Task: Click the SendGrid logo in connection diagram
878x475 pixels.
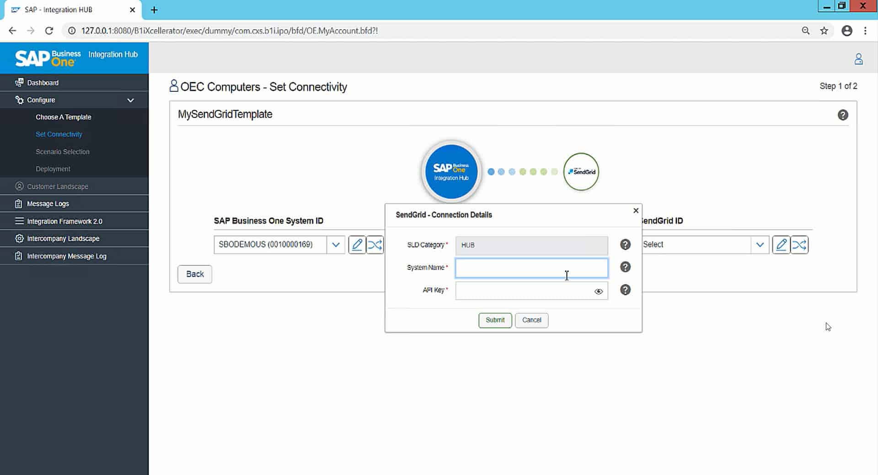Action: [581, 172]
